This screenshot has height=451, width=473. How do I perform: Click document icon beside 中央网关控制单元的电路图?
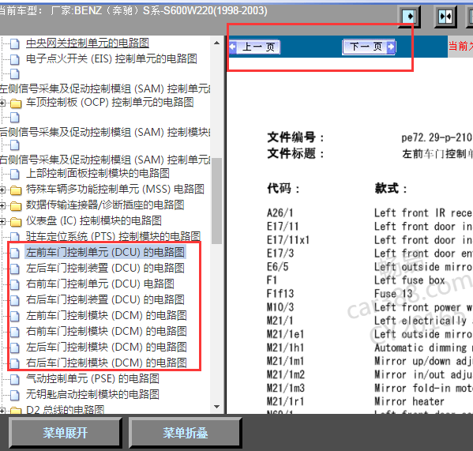pyautogui.click(x=15, y=43)
